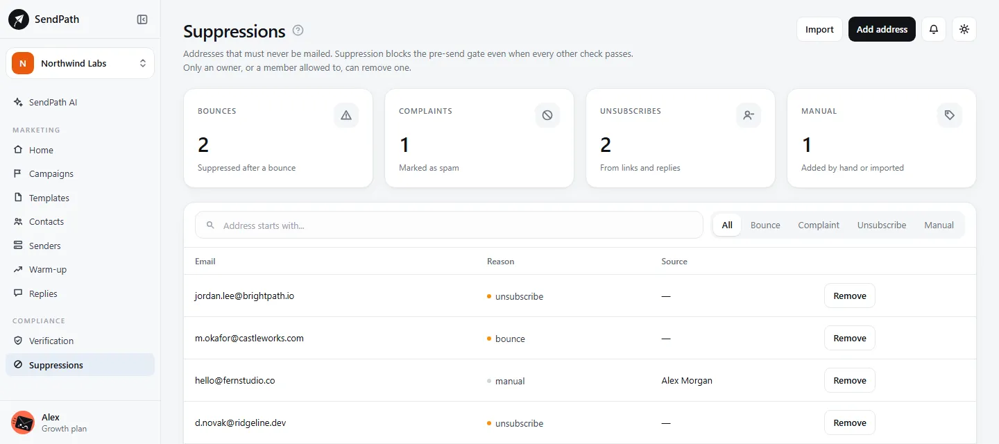Open SendPath AI in the sidebar
999x444 pixels.
coord(80,102)
